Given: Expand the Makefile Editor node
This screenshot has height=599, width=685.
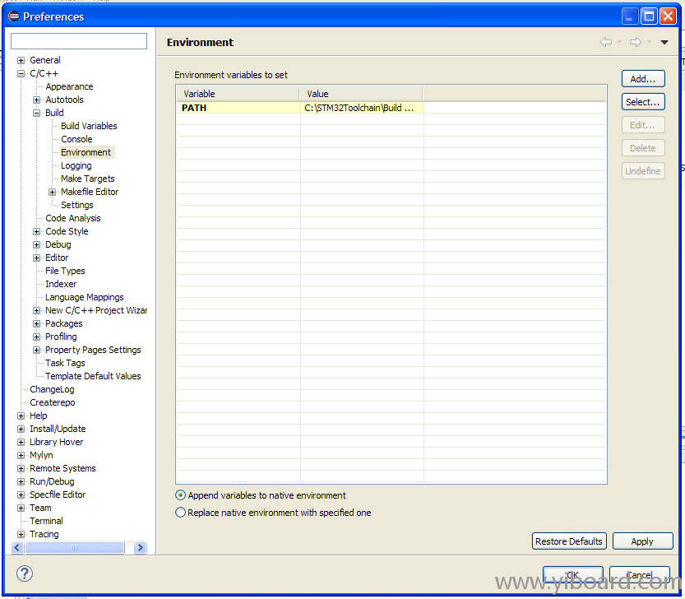Looking at the screenshot, I should pos(53,192).
